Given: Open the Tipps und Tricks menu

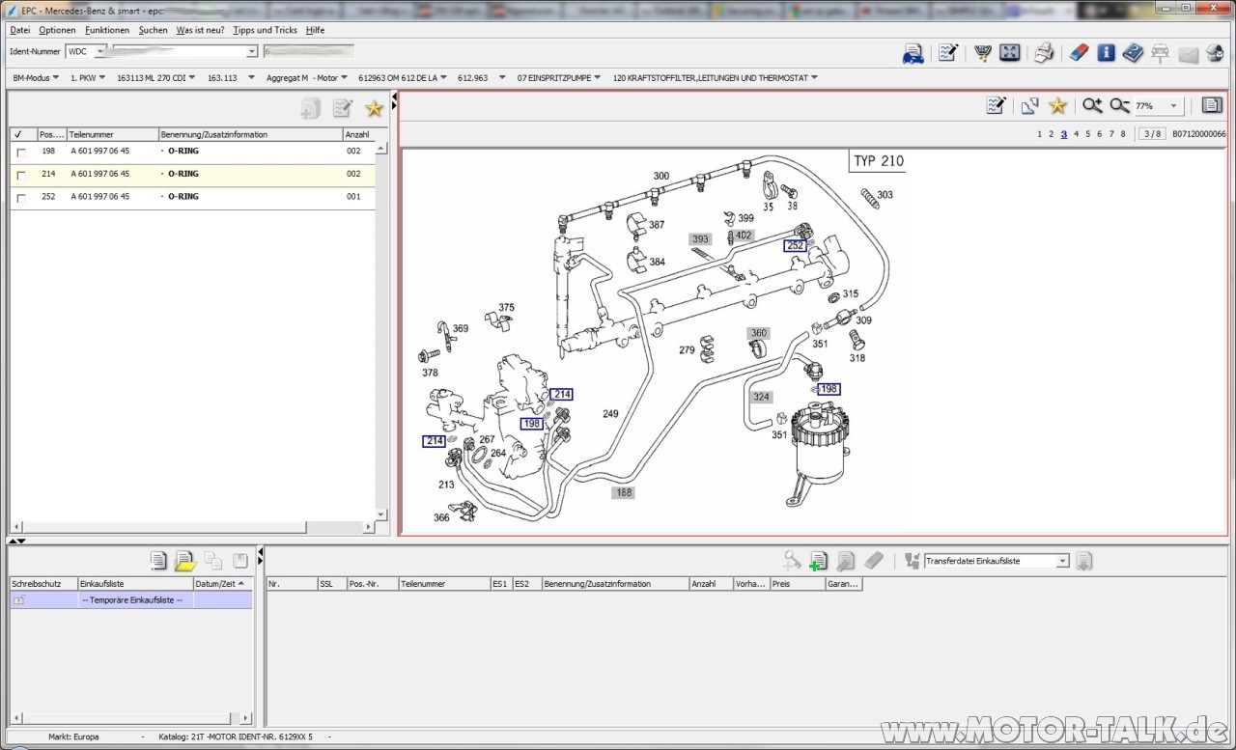Looking at the screenshot, I should pyautogui.click(x=265, y=30).
